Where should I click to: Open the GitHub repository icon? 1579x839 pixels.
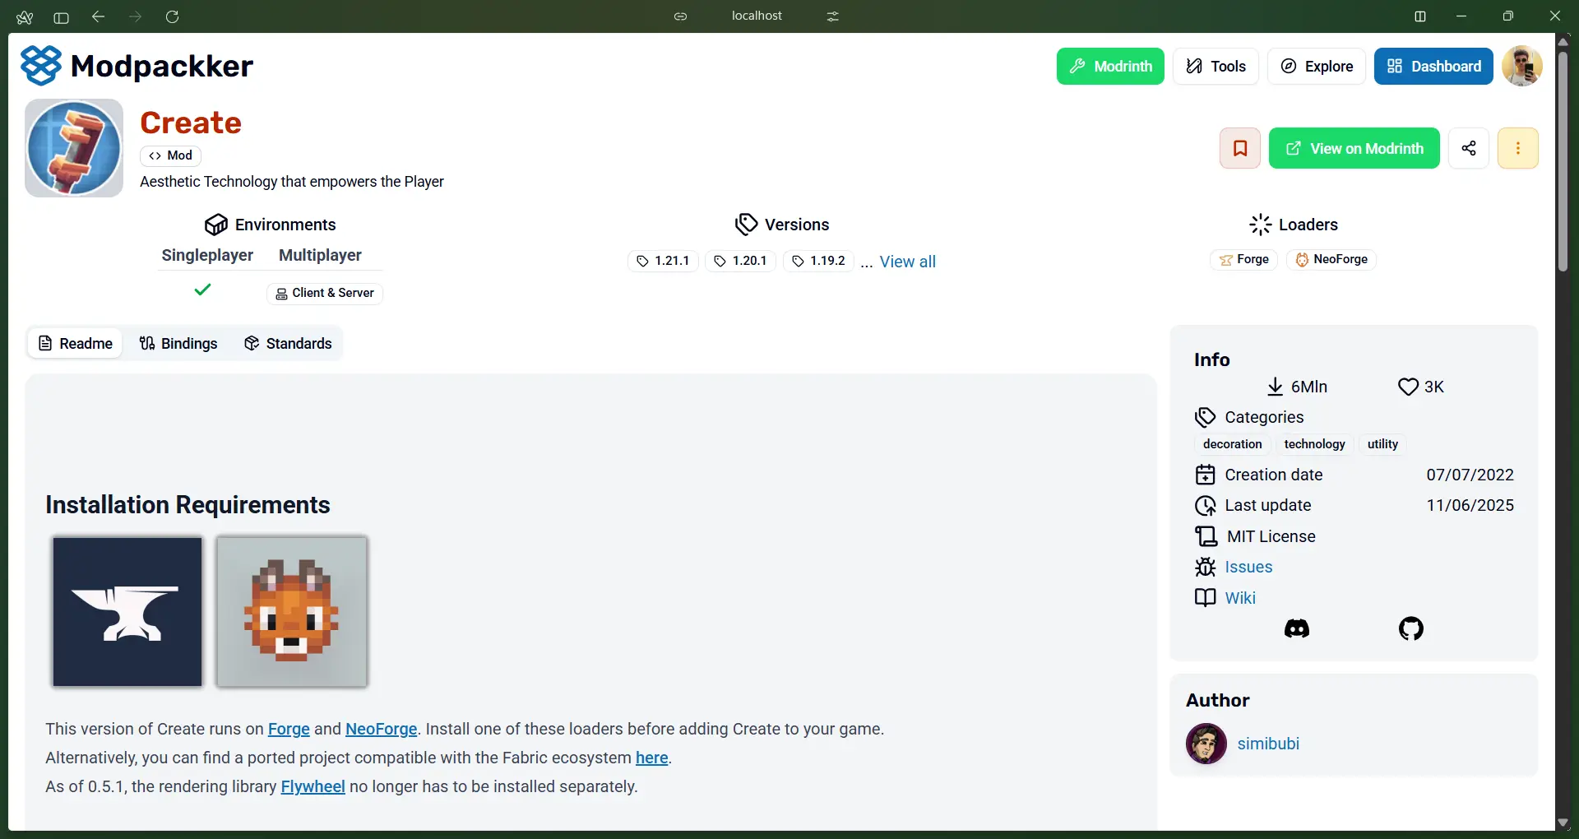pyautogui.click(x=1411, y=629)
